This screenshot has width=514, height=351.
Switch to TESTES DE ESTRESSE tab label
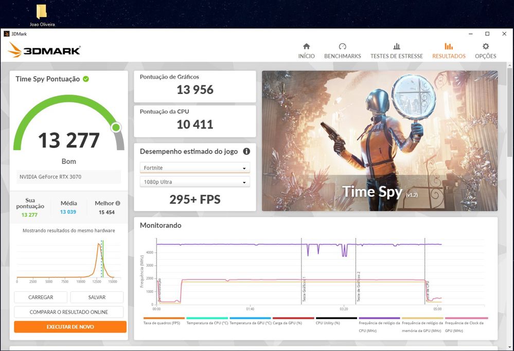397,56
